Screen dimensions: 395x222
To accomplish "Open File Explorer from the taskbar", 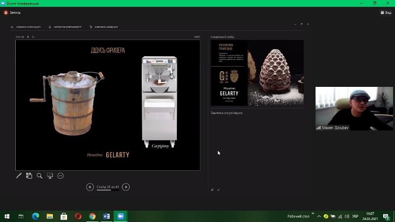I will (50, 216).
